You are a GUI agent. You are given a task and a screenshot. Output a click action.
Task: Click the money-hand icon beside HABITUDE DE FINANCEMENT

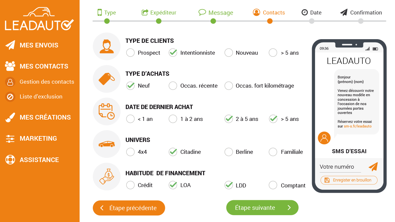(107, 177)
